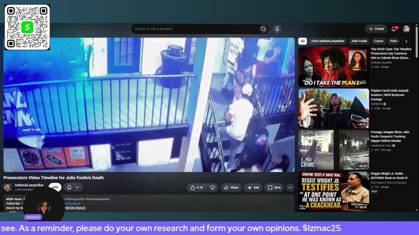The width and height of the screenshot is (419, 235).
Task: Click the page scrollbar down arrow
Action: pos(416,210)
